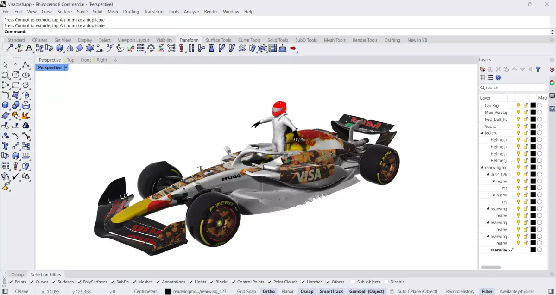
Task: Open the Layers panel gear options
Action: [552, 60]
